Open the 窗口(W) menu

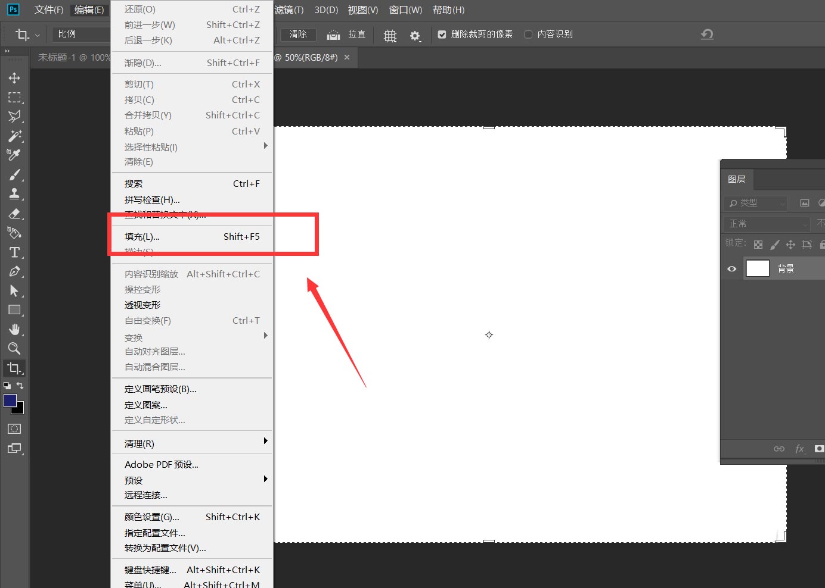pos(405,10)
